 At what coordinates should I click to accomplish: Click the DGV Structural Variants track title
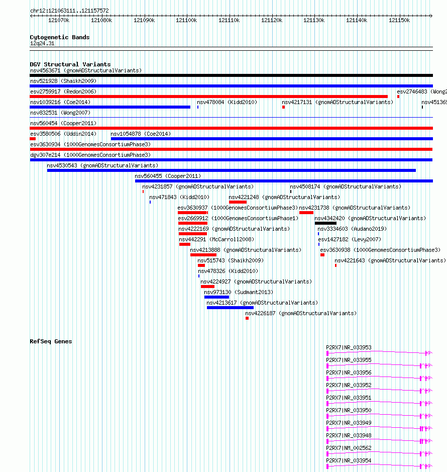70,64
